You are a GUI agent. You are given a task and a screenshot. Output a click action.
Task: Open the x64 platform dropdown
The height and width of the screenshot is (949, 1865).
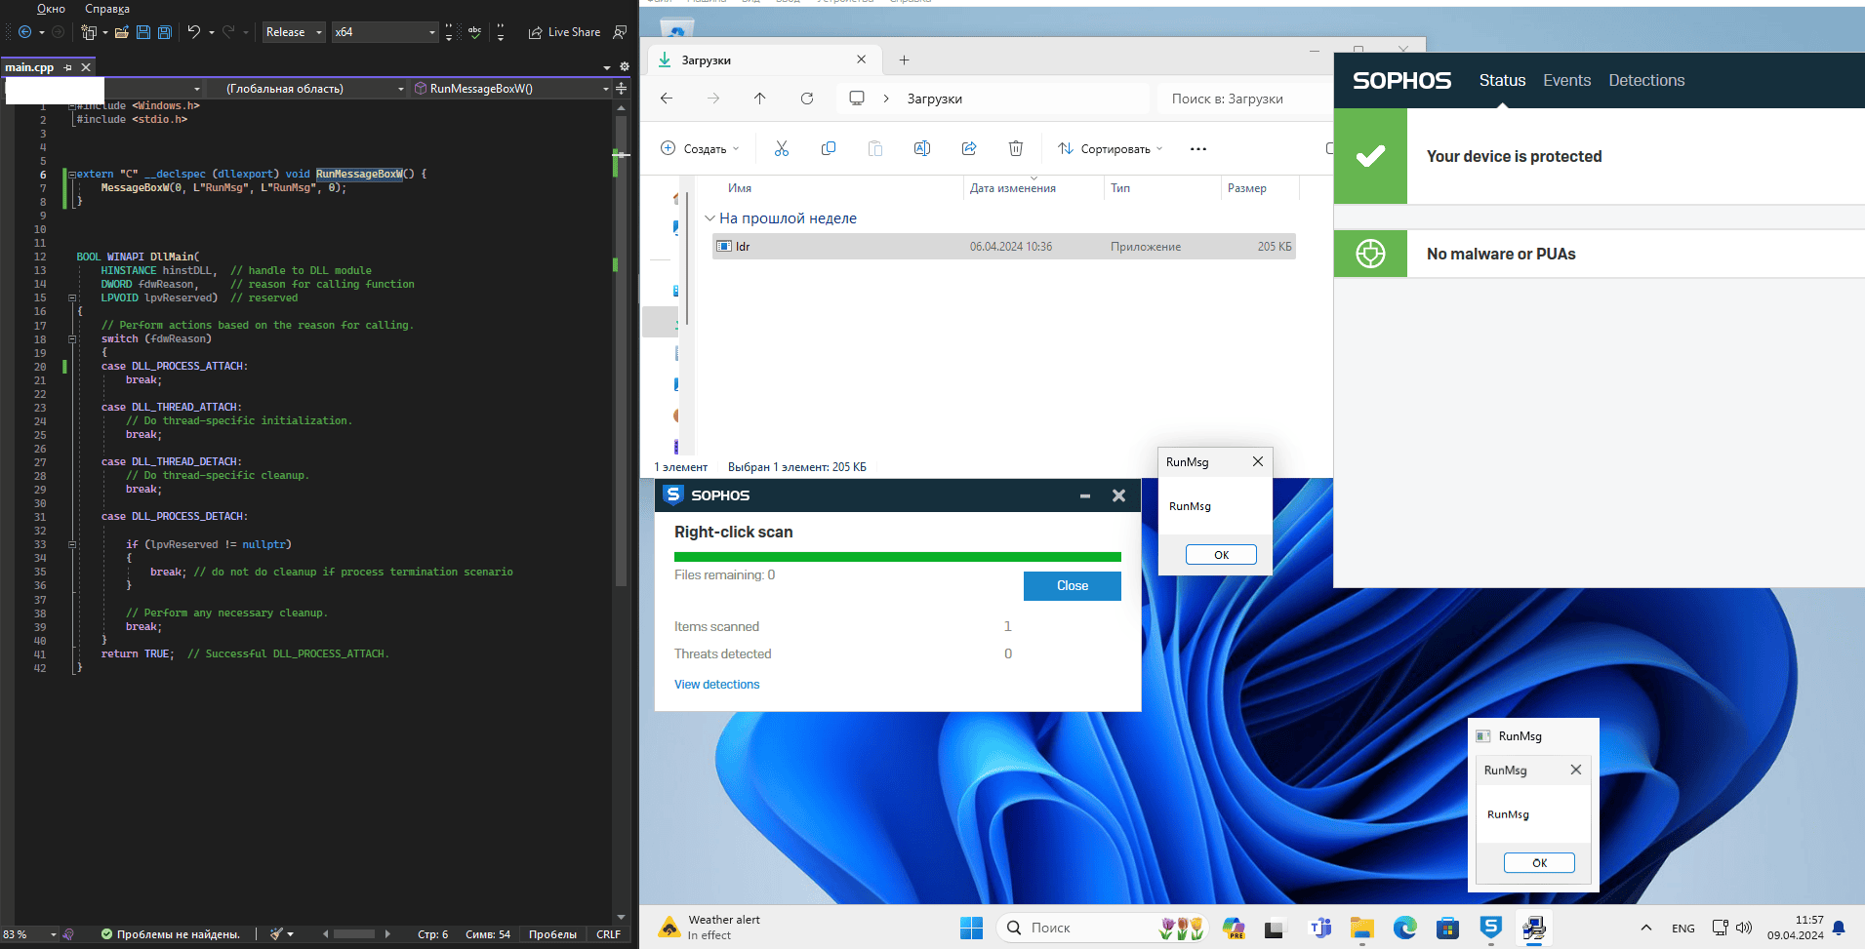point(385,32)
